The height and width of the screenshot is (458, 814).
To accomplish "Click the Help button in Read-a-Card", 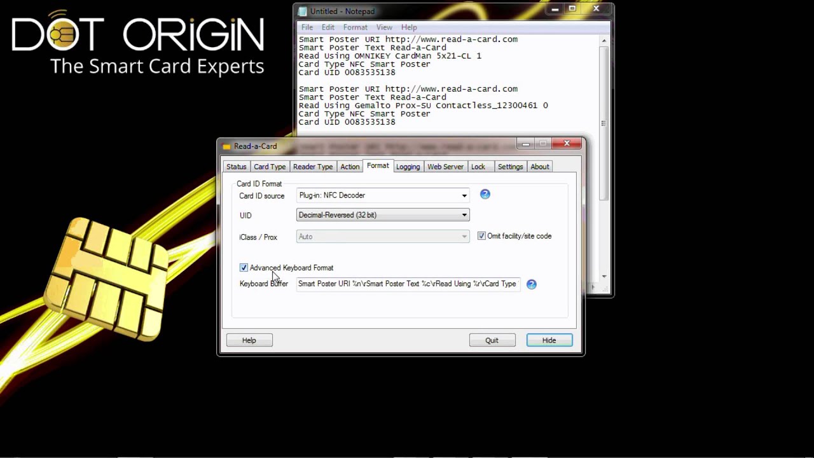I will [x=249, y=340].
